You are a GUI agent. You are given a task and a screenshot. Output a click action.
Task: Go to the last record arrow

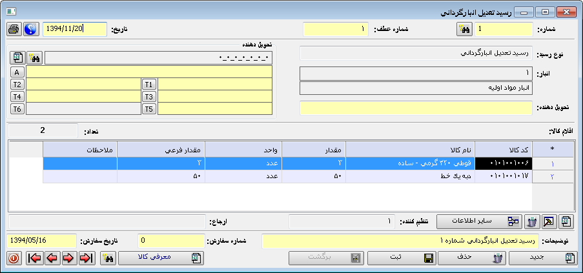click(87, 258)
